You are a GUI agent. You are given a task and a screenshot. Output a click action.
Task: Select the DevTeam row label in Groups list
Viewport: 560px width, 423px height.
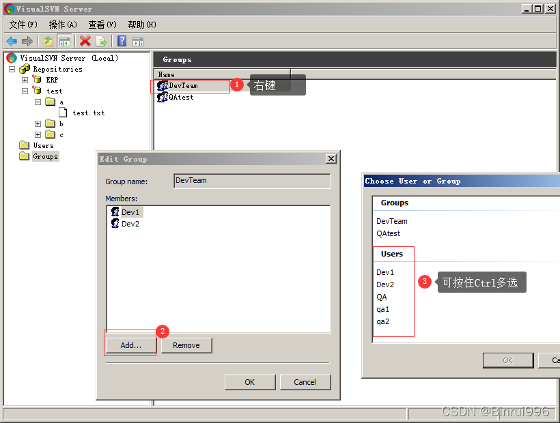[183, 85]
